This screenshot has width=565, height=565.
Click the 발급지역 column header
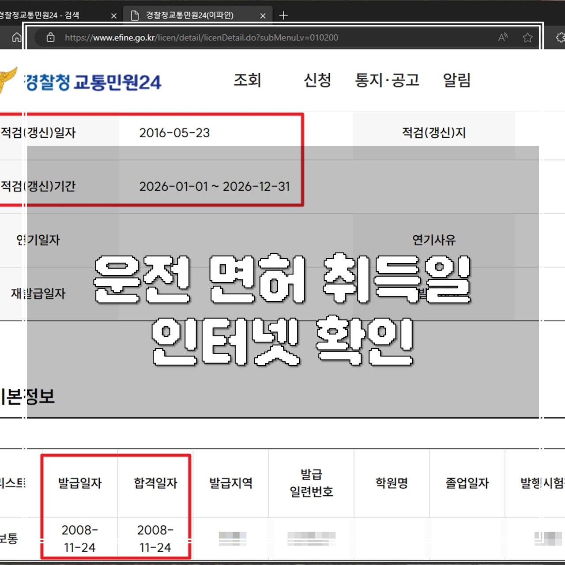[x=231, y=483]
